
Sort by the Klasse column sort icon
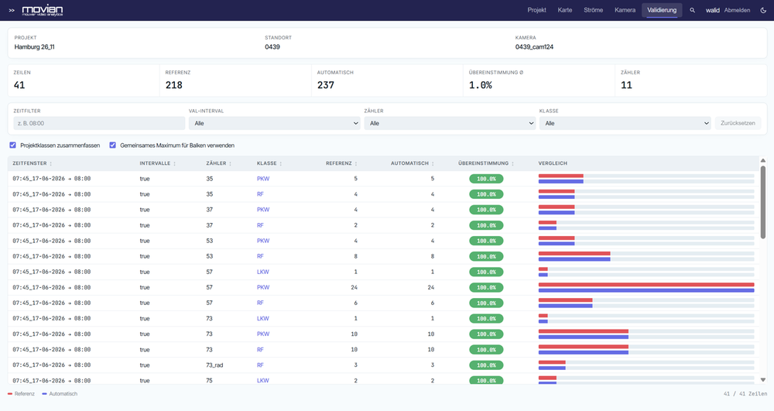tap(280, 164)
